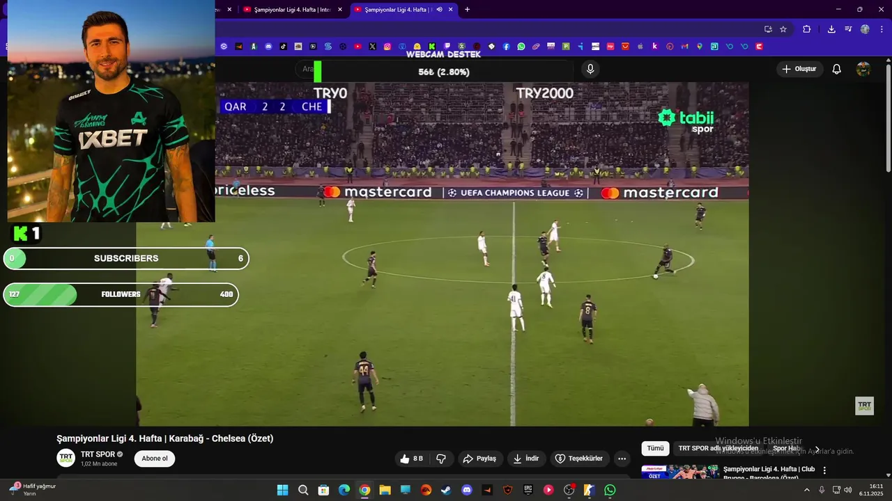Mute the active tab's audio icon
This screenshot has width=892, height=501.
point(439,10)
